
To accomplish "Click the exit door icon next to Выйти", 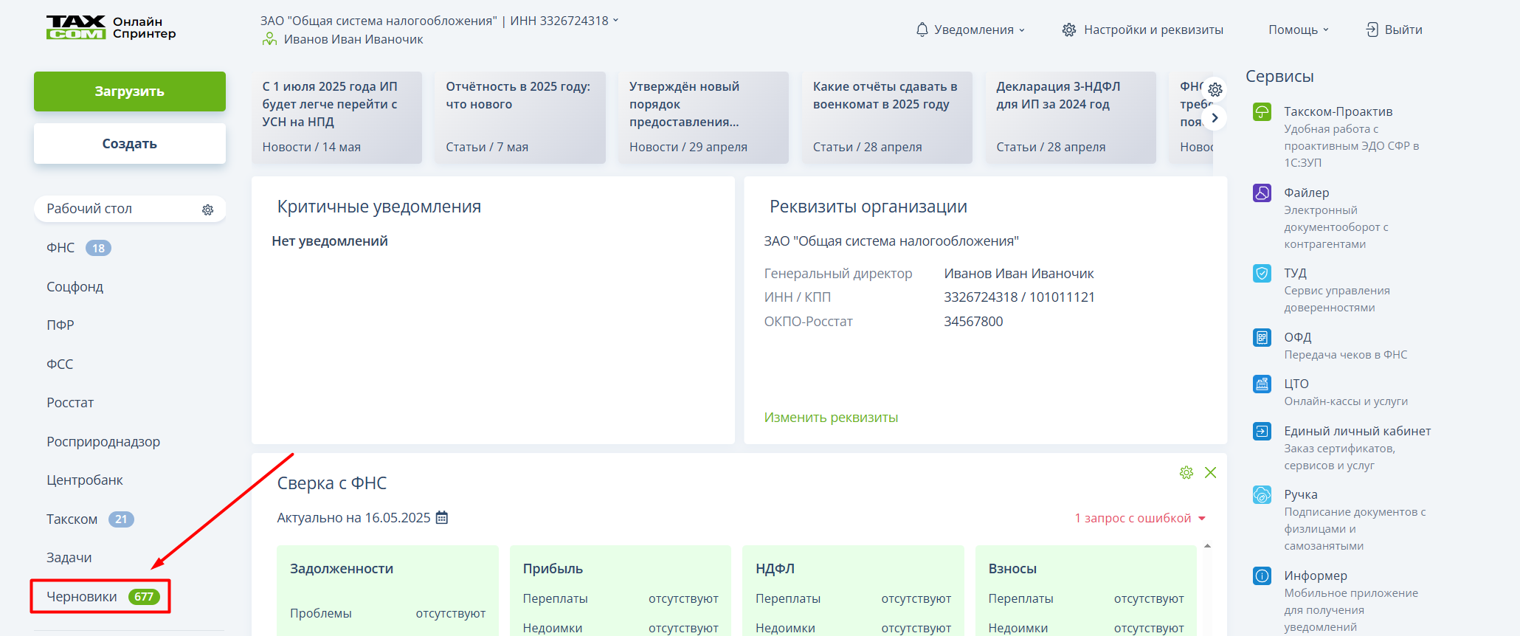I will 1372,30.
